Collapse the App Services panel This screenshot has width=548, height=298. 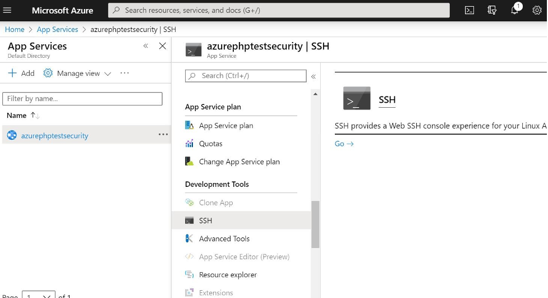pyautogui.click(x=146, y=46)
